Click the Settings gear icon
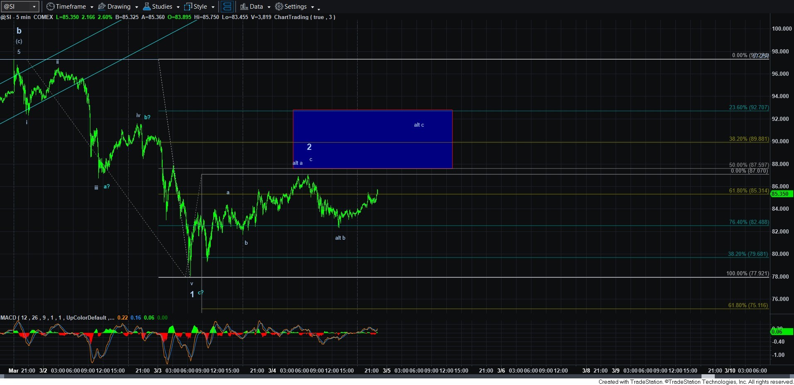 (279, 7)
